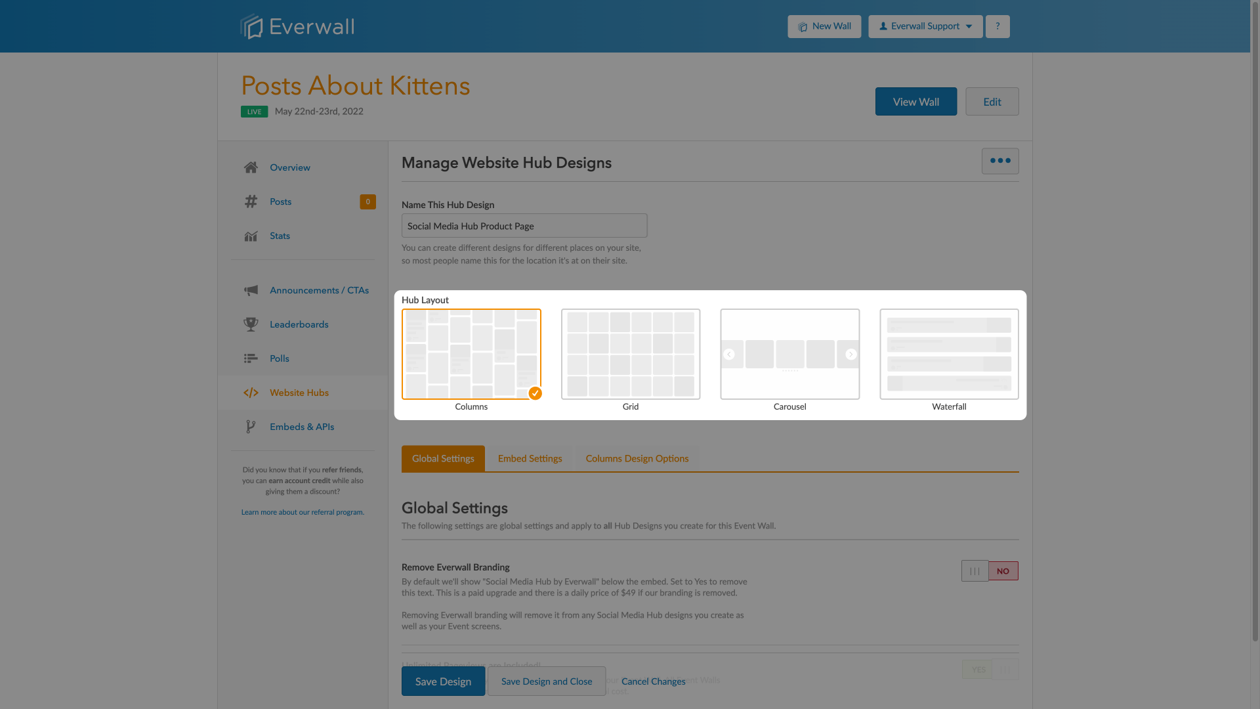Click the Embeds & APIs branch icon
Screen dimensions: 1260x709
[251, 427]
